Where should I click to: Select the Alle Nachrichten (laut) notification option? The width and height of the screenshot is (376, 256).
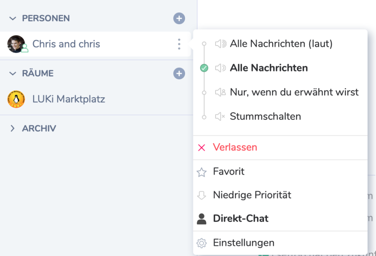pyautogui.click(x=281, y=44)
